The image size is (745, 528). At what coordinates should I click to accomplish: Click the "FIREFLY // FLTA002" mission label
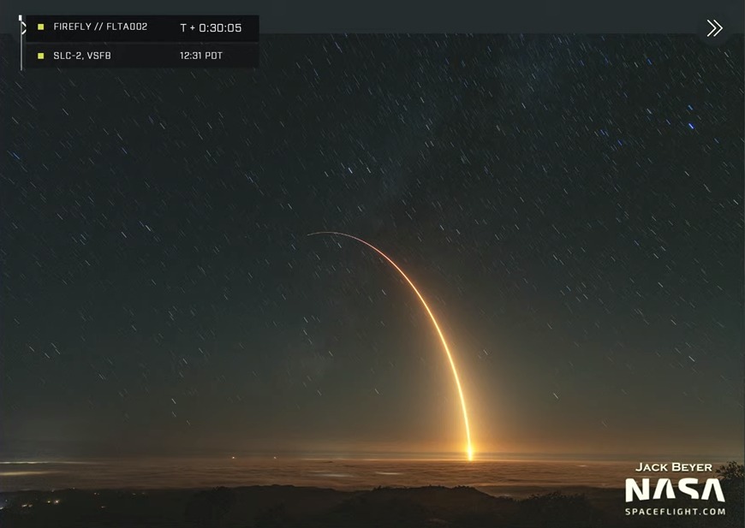click(100, 27)
